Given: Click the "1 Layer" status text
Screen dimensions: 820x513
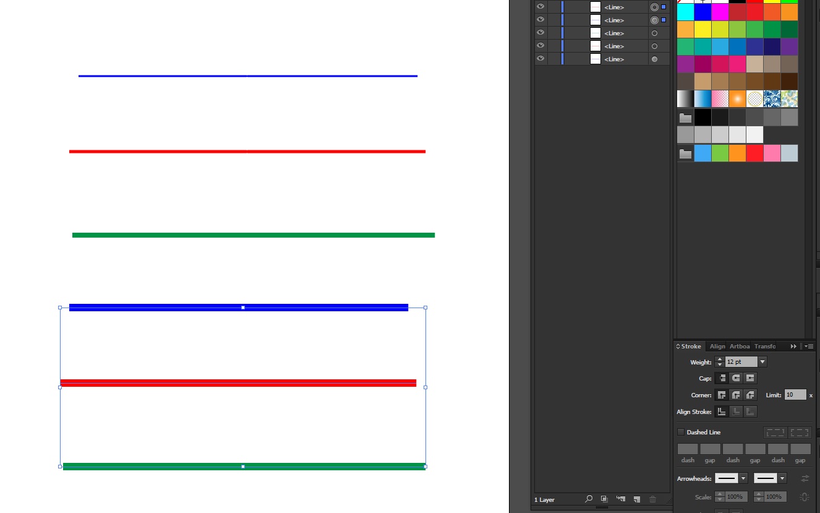Looking at the screenshot, I should click(x=545, y=499).
